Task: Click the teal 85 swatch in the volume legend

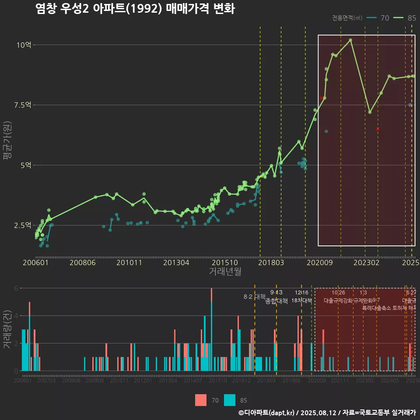Action: 230,400
